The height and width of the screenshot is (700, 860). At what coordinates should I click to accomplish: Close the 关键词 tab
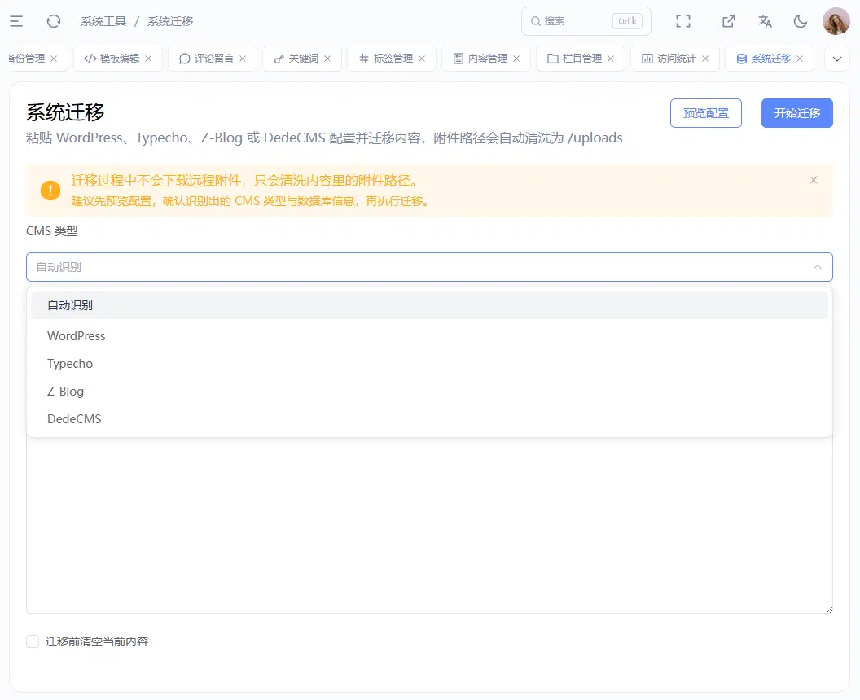click(327, 59)
